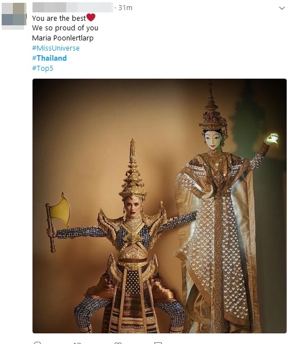
Task: Click the name Maria Poonlertlarp in tweet
Action: click(x=63, y=38)
